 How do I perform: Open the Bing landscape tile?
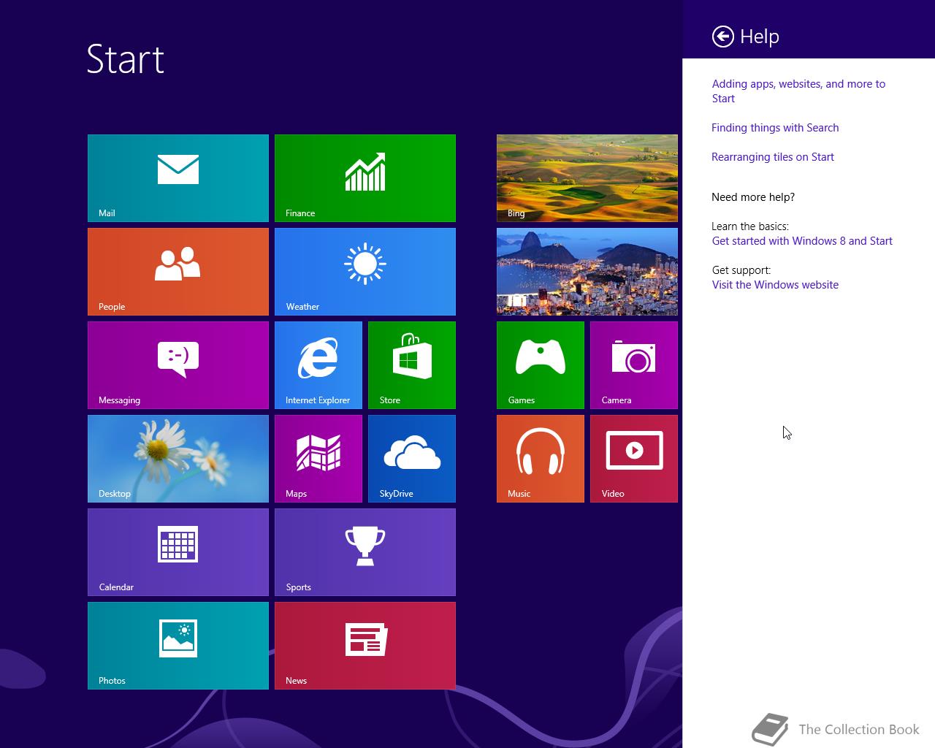coord(587,178)
